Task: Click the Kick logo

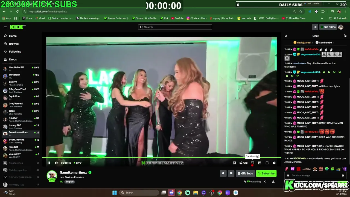Action: pos(18,27)
